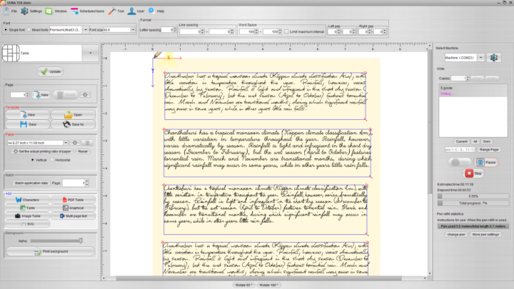This screenshot has width=514, height=289.
Task: Open the Scheduled tasks menu
Action: [x=88, y=11]
